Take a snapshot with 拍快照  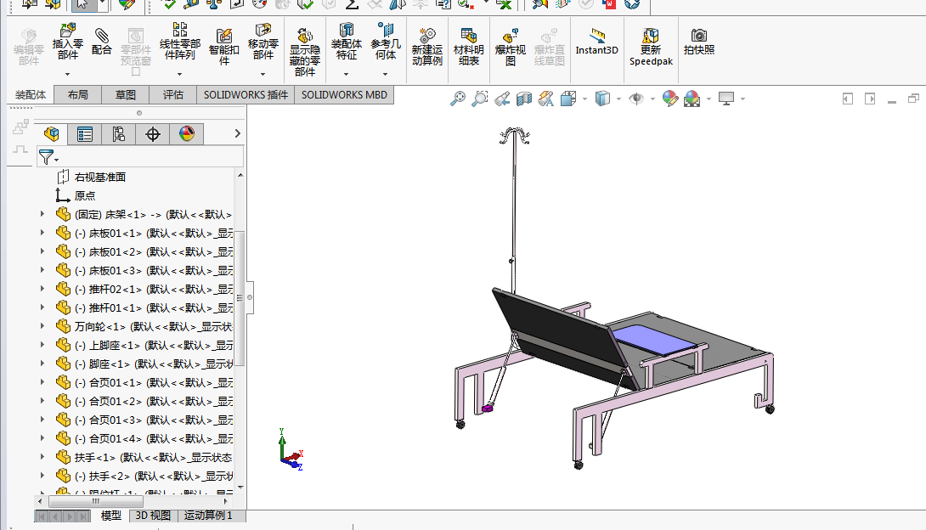coord(698,42)
